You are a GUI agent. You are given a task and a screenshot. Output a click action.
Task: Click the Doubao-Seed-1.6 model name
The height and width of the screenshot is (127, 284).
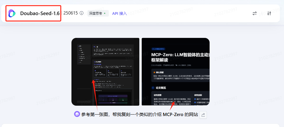40,13
